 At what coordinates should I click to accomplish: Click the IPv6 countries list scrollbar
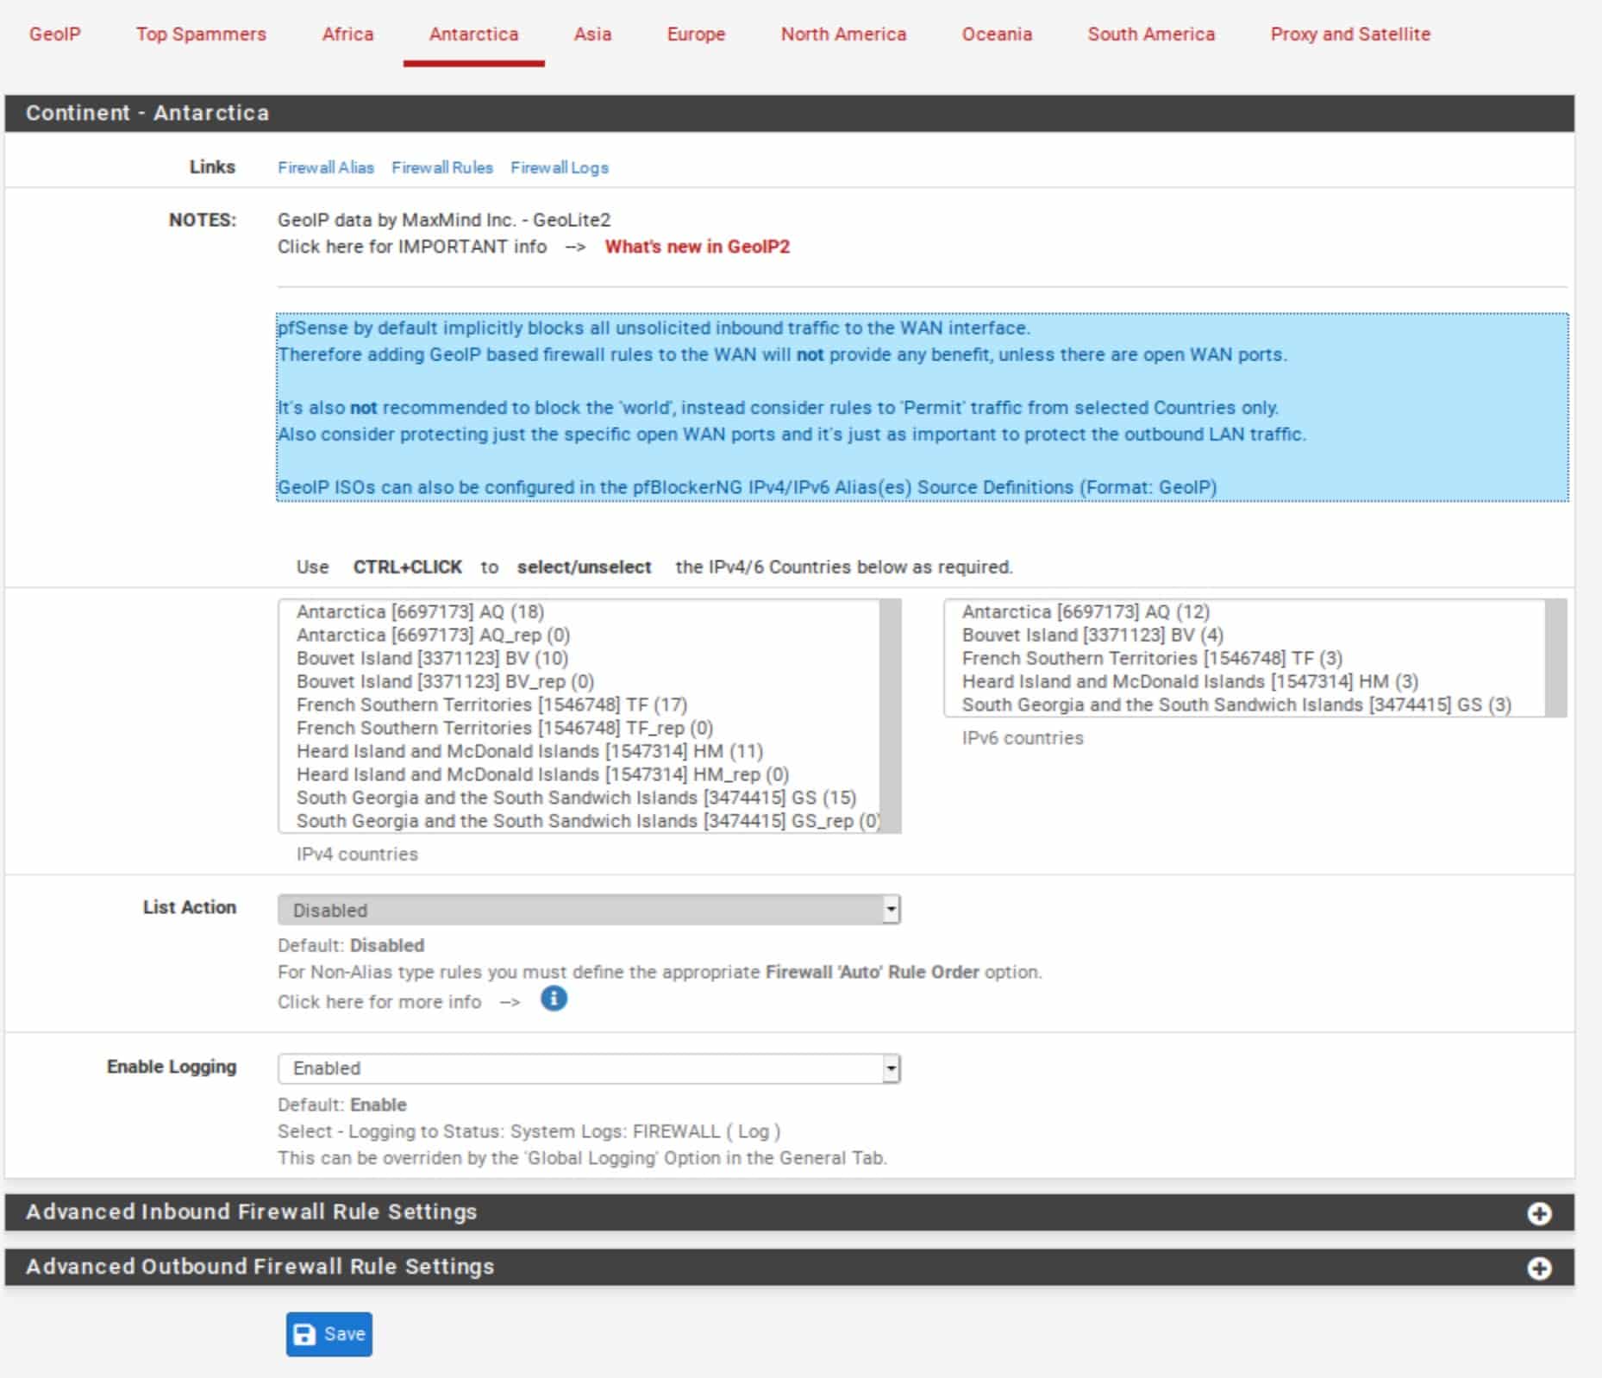click(1555, 658)
